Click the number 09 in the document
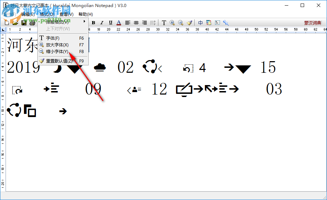Image resolution: width=327 pixels, height=200 pixels. click(93, 89)
